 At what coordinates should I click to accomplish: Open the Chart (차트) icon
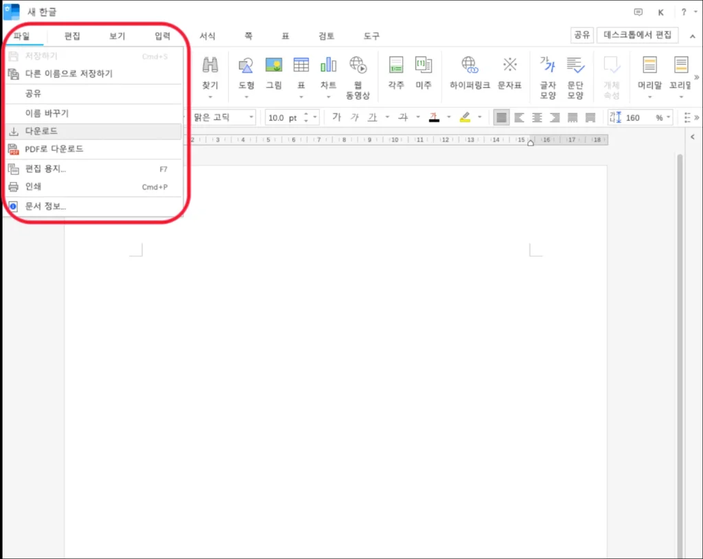[x=328, y=65]
